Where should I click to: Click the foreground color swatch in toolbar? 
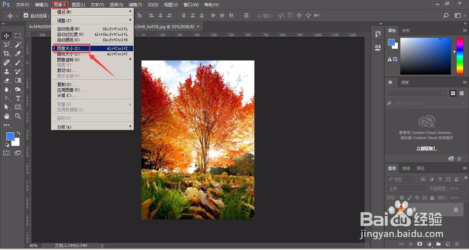10,136
